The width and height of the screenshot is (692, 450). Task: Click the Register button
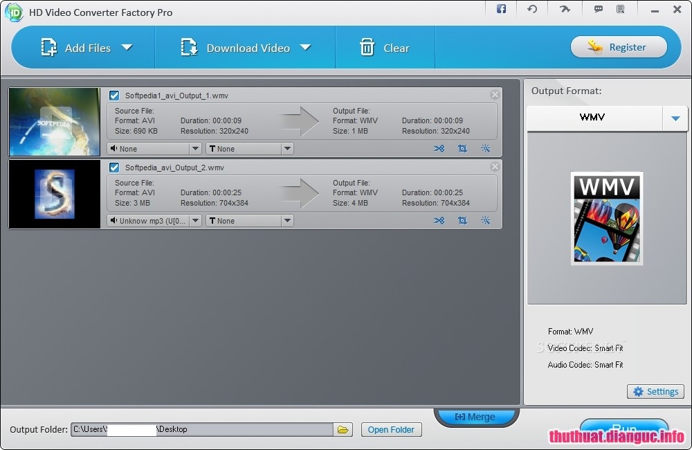pos(619,47)
